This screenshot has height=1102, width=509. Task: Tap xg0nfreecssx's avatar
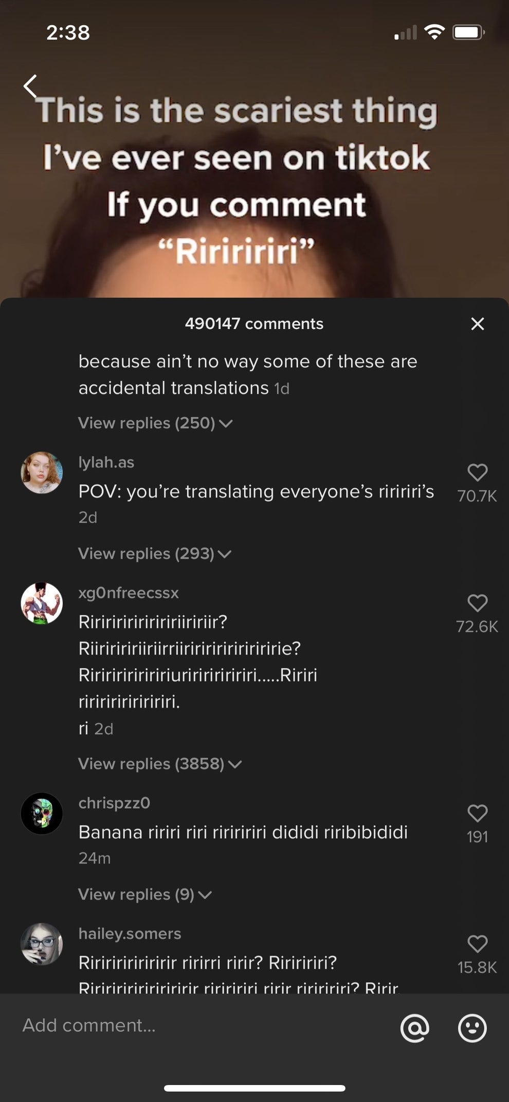(42, 603)
